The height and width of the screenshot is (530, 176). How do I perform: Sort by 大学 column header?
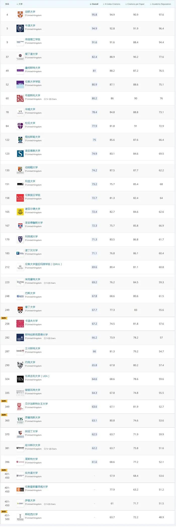click(x=19, y=4)
